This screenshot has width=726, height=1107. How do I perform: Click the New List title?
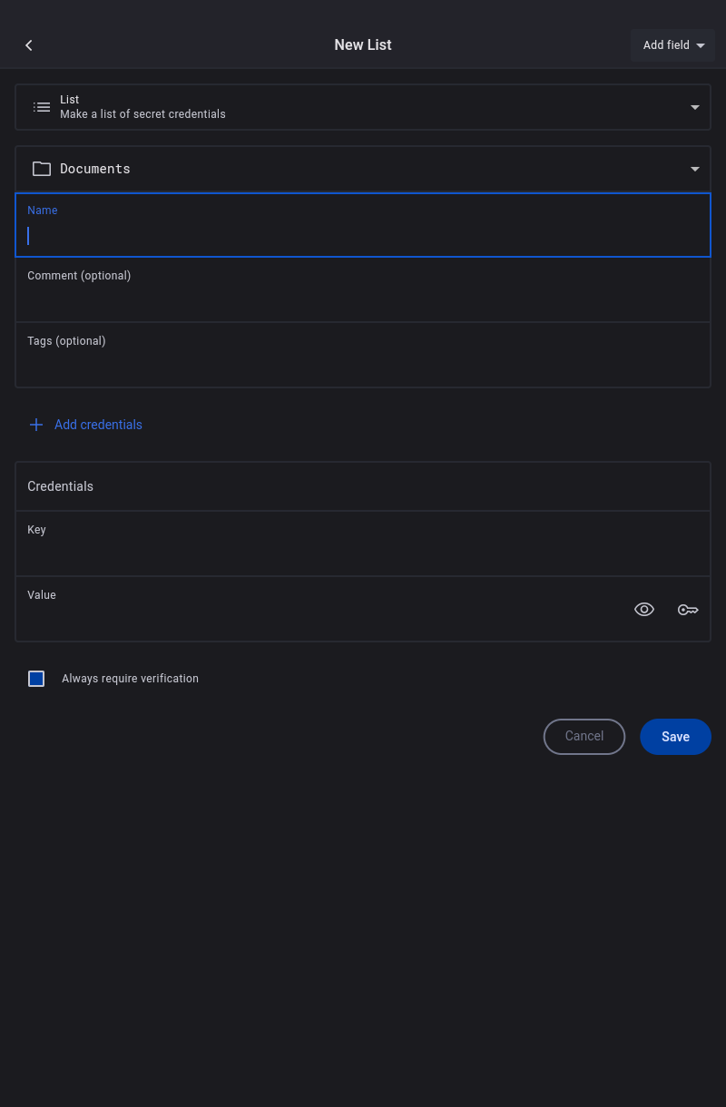pos(363,45)
